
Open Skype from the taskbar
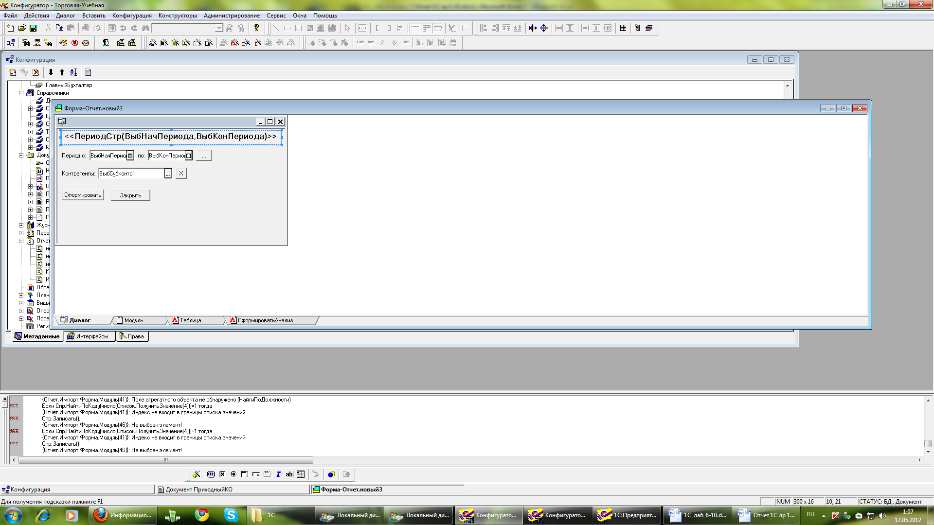(x=231, y=515)
